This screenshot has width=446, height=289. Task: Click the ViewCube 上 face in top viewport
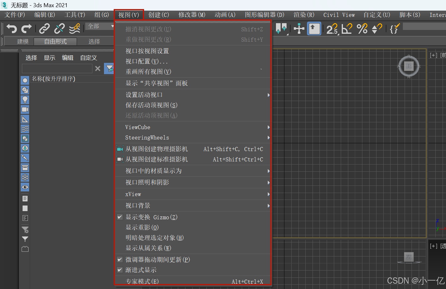[x=409, y=66]
